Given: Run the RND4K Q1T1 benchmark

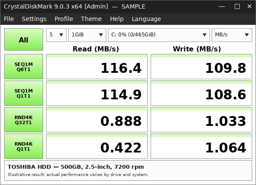Looking at the screenshot, I should (x=23, y=146).
